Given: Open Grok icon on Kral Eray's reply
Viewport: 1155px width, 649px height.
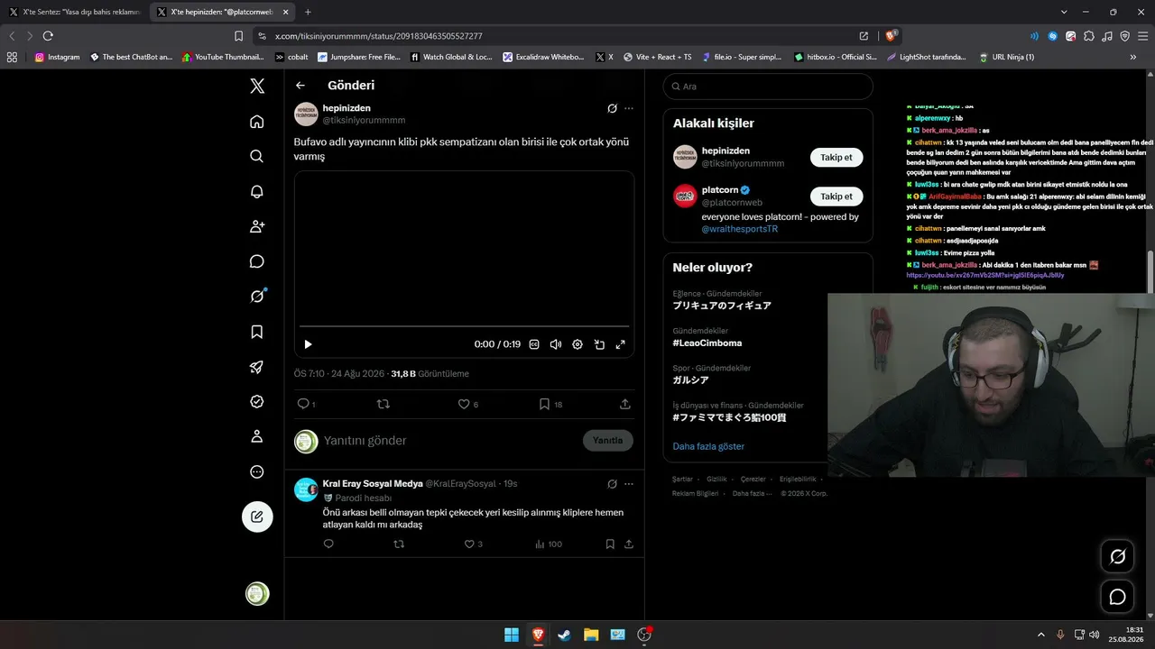Looking at the screenshot, I should tap(612, 484).
